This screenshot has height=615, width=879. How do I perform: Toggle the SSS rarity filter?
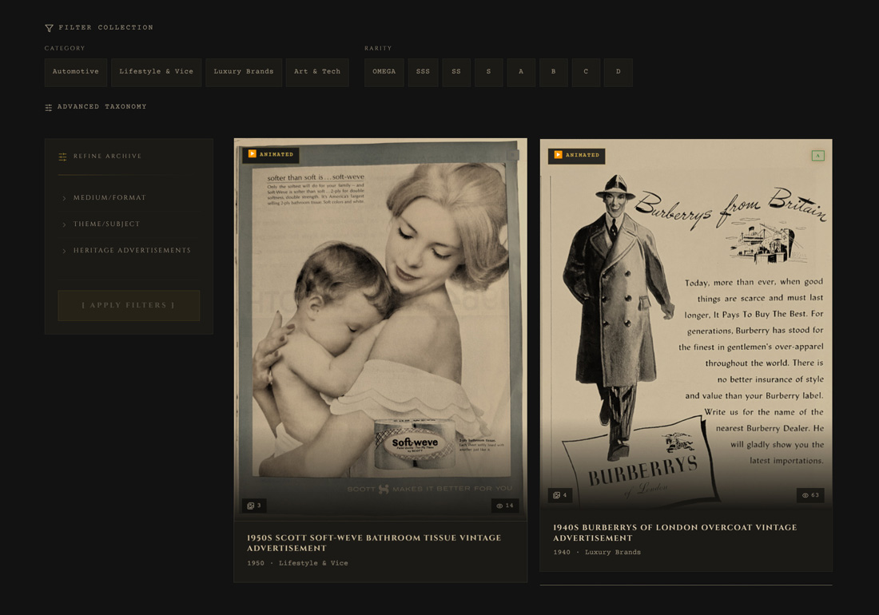tap(423, 72)
